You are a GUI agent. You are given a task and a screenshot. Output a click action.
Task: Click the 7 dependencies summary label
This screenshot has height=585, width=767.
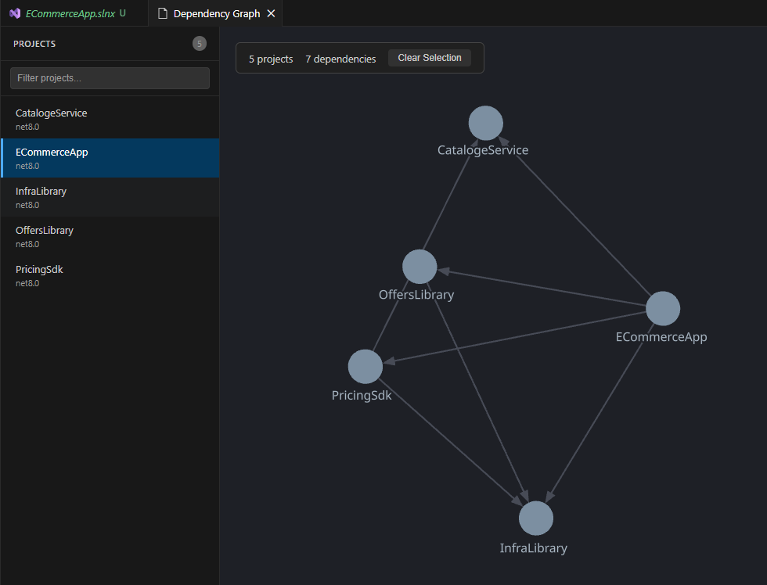coord(340,58)
